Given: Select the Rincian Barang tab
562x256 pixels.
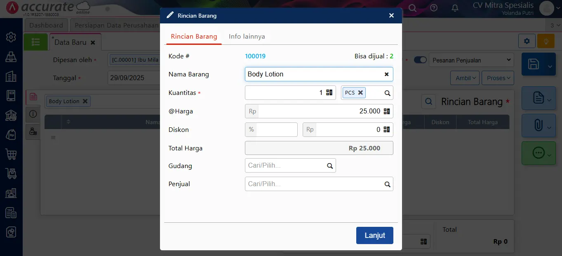Looking at the screenshot, I should (x=194, y=36).
